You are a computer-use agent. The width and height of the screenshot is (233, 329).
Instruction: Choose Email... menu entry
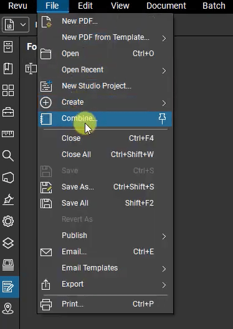(x=105, y=252)
